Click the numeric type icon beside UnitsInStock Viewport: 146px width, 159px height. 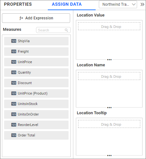14,104
